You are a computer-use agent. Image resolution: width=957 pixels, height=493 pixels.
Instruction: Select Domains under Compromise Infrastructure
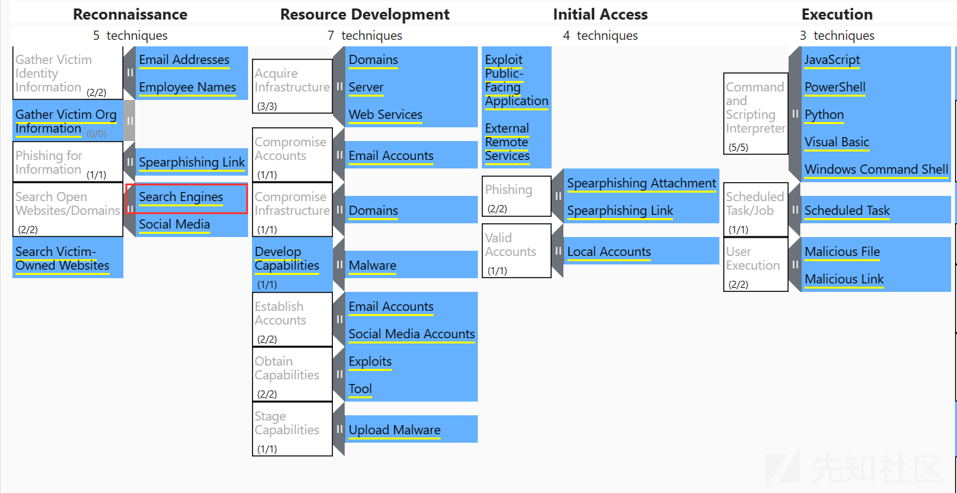(x=411, y=210)
